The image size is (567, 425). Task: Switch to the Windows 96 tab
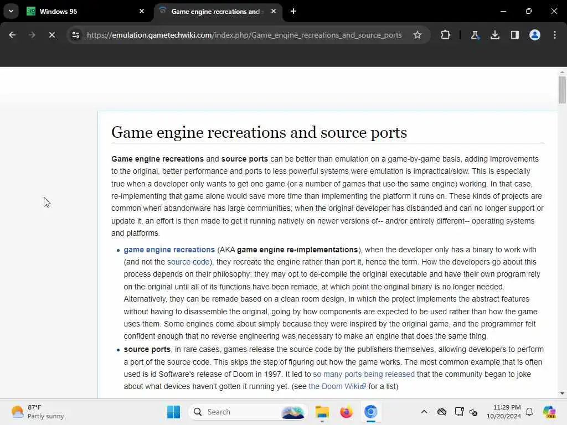pos(86,12)
